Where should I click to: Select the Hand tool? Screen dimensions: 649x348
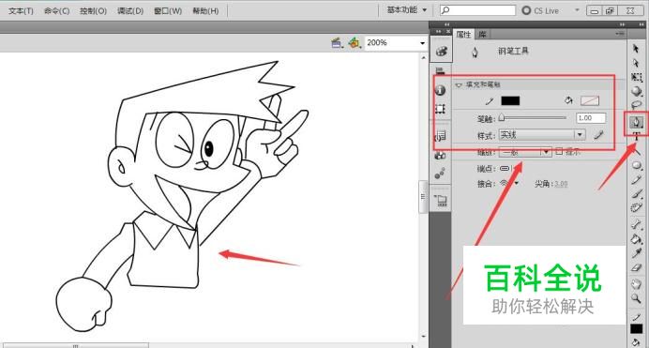[x=636, y=284]
